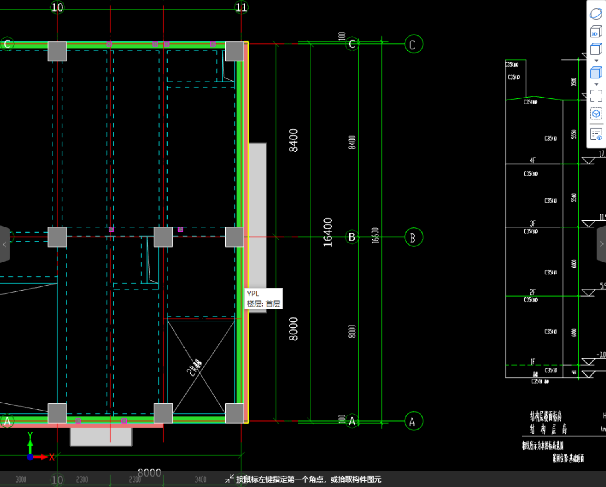606x487 pixels.
Task: Click the green Y axis of UCS icon
Action: click(x=30, y=443)
